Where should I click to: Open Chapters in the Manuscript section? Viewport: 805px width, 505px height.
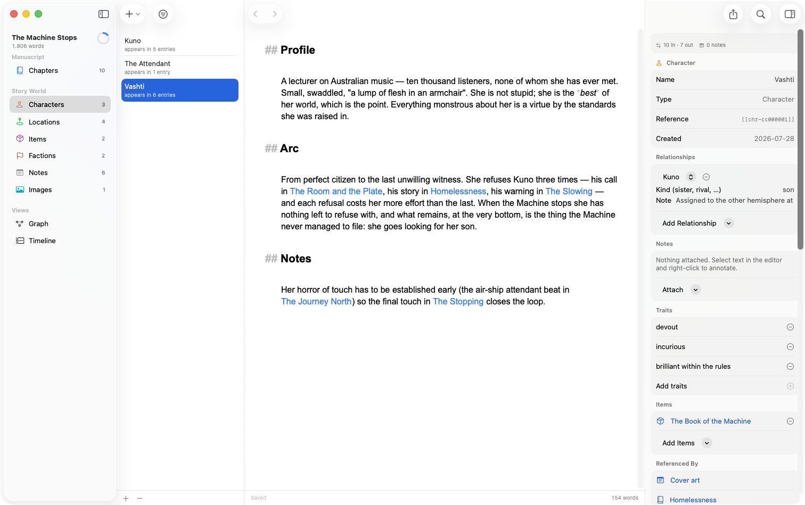click(60, 70)
